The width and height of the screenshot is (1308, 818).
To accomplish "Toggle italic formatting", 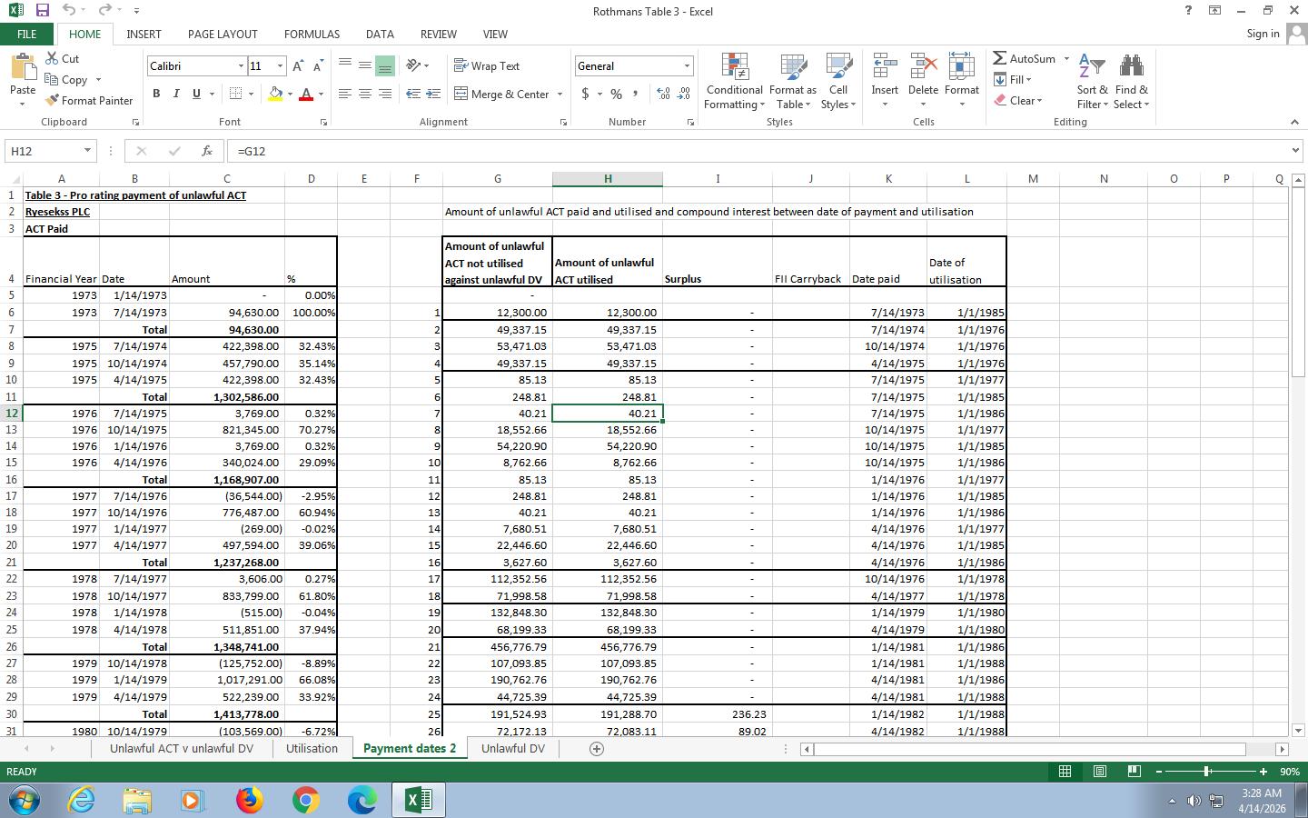I will (176, 94).
